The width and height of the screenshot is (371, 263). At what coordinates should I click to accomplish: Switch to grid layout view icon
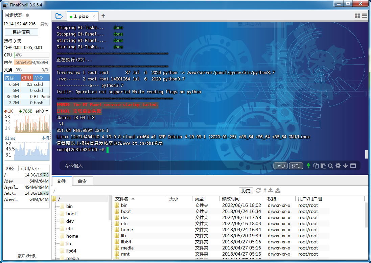point(357,16)
